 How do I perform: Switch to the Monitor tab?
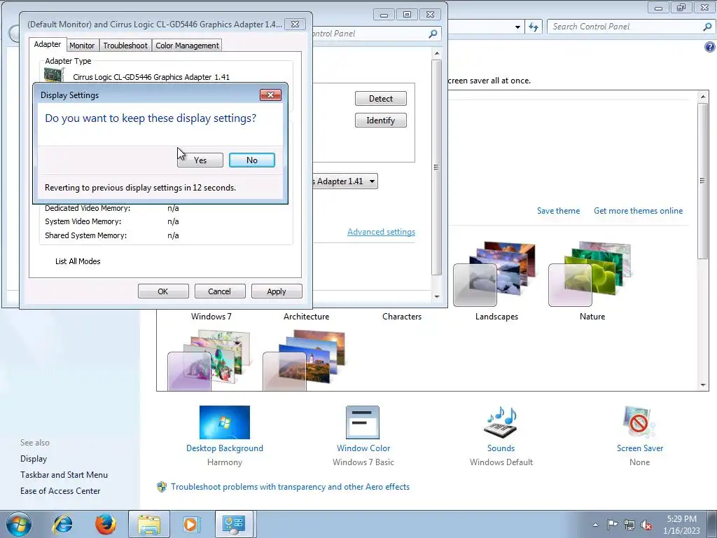coord(82,46)
